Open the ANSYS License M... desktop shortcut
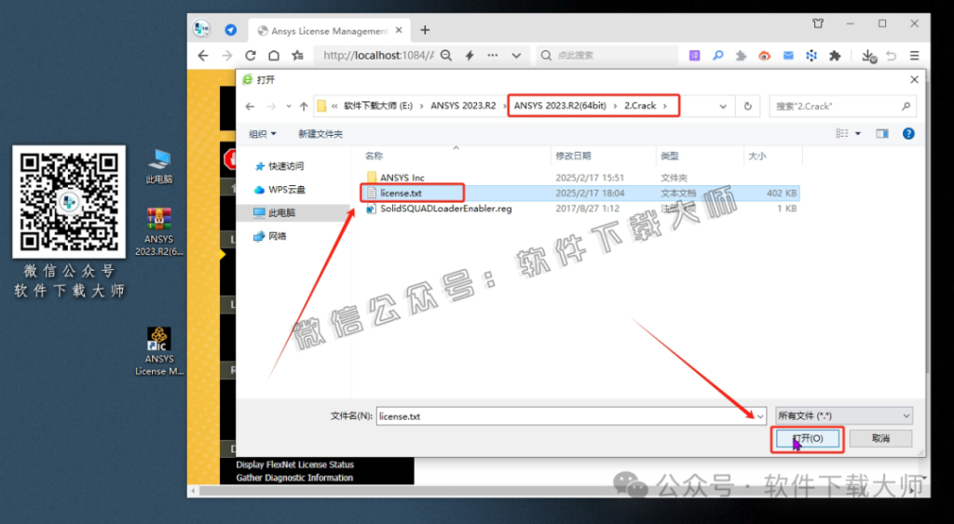The image size is (954, 524). click(x=159, y=352)
